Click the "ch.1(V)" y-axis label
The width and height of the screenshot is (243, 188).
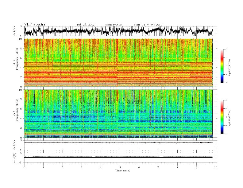coord(15,32)
